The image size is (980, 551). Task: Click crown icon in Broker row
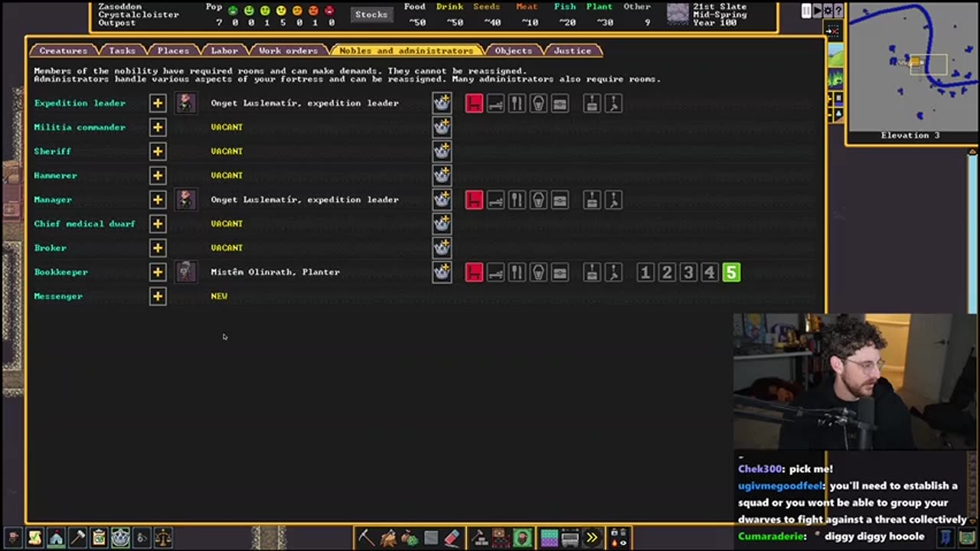point(442,248)
